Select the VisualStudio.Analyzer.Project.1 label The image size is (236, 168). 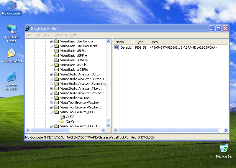coord(82,93)
